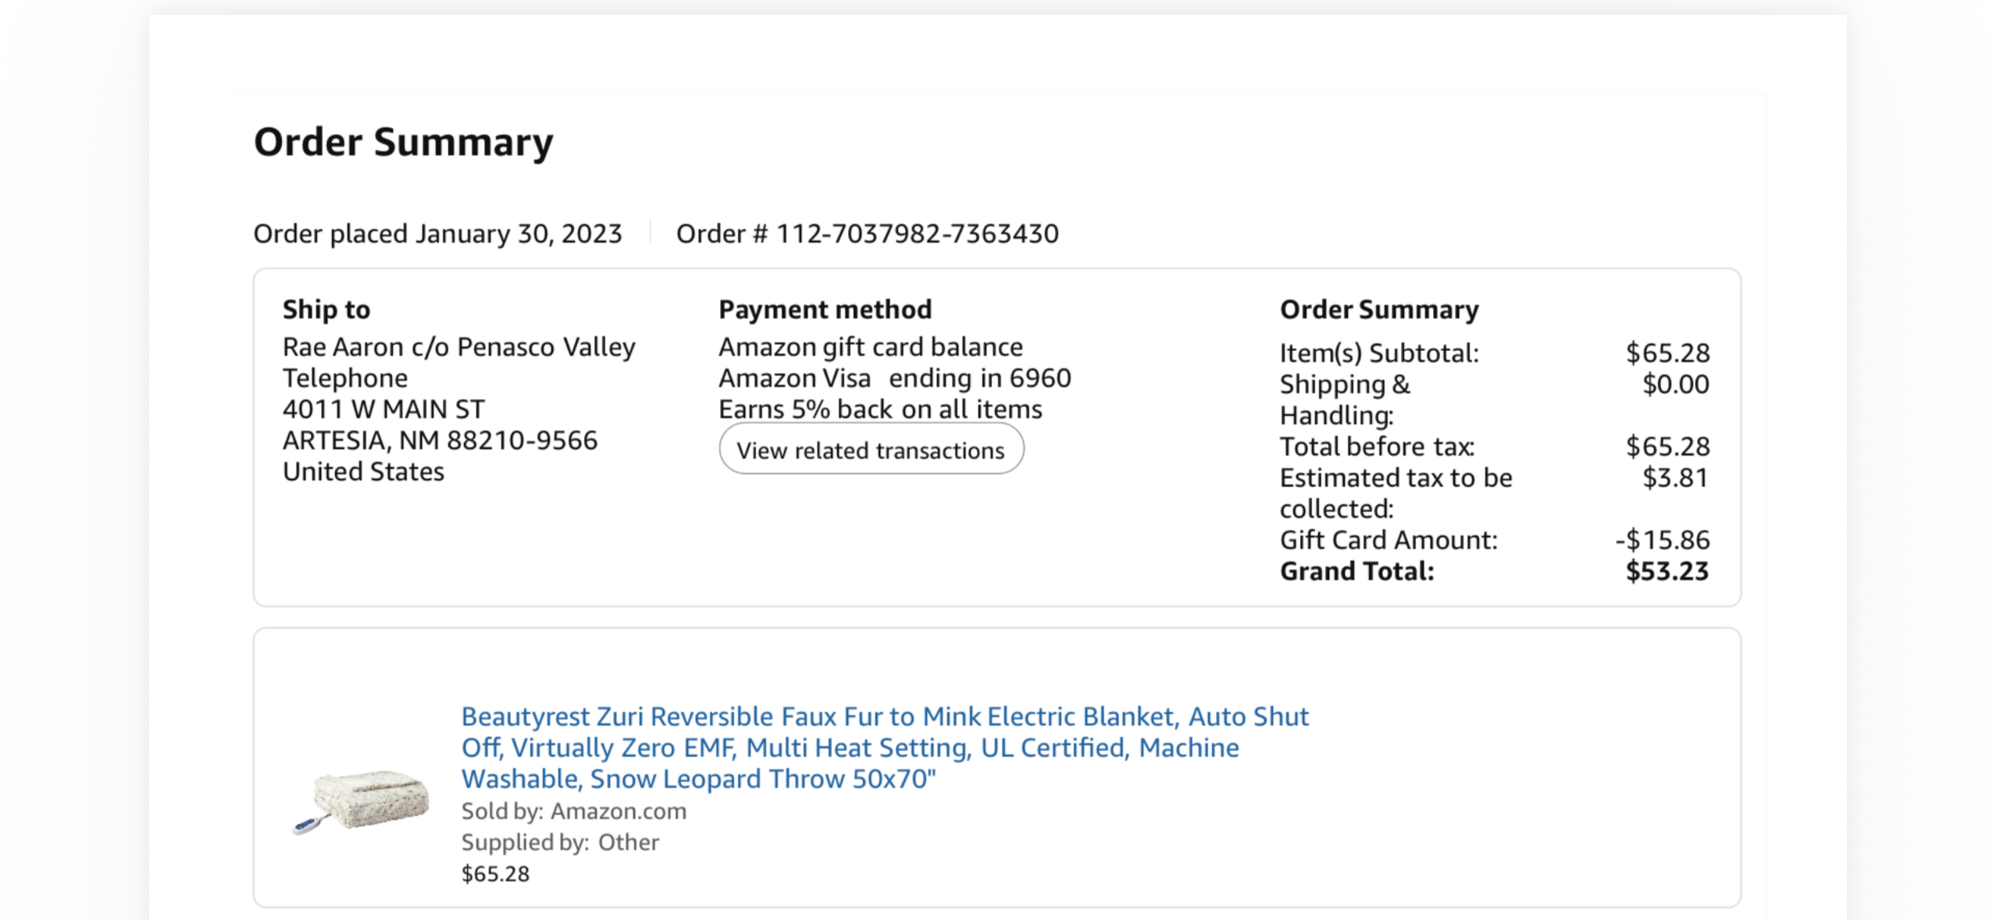Click the Gift Card Amount value -$15.86
The width and height of the screenshot is (1996, 920).
1663,540
